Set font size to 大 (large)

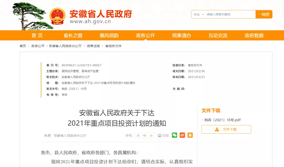(138, 135)
